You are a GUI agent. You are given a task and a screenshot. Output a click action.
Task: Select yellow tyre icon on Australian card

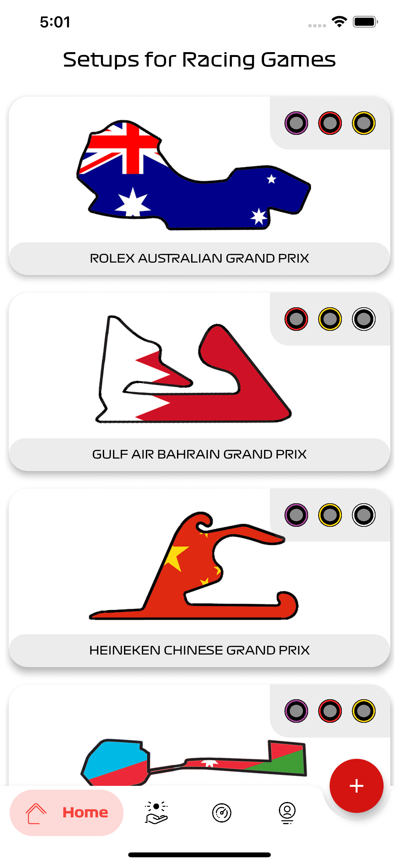click(364, 123)
